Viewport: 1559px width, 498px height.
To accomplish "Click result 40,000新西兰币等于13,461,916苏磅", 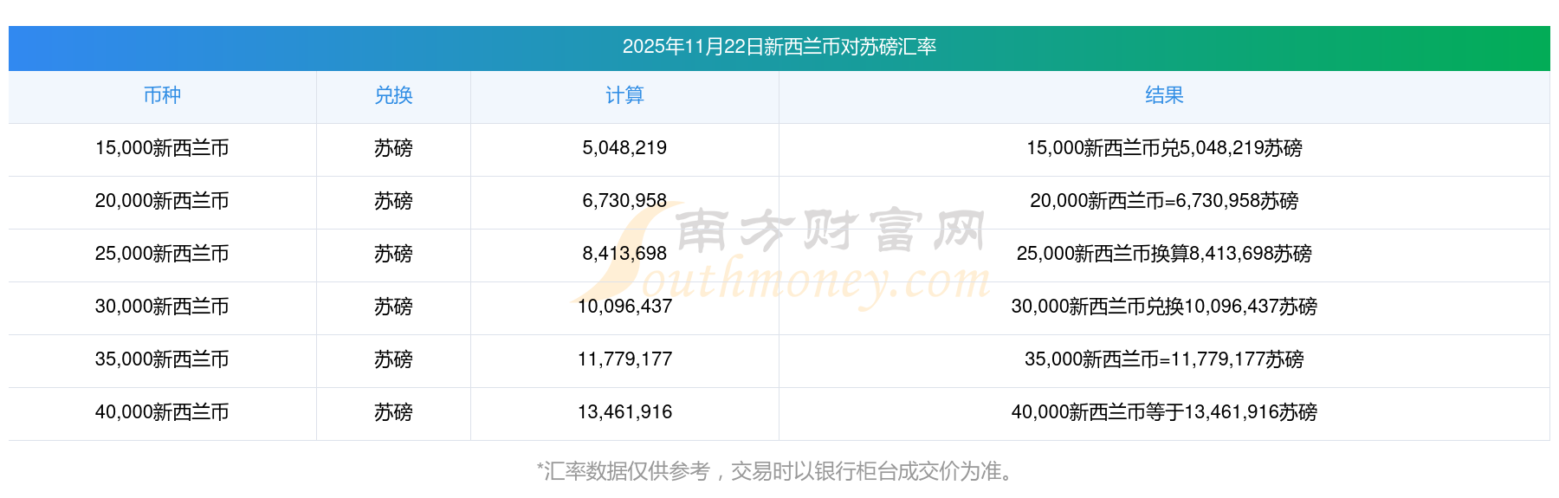I will pyautogui.click(x=1164, y=412).
